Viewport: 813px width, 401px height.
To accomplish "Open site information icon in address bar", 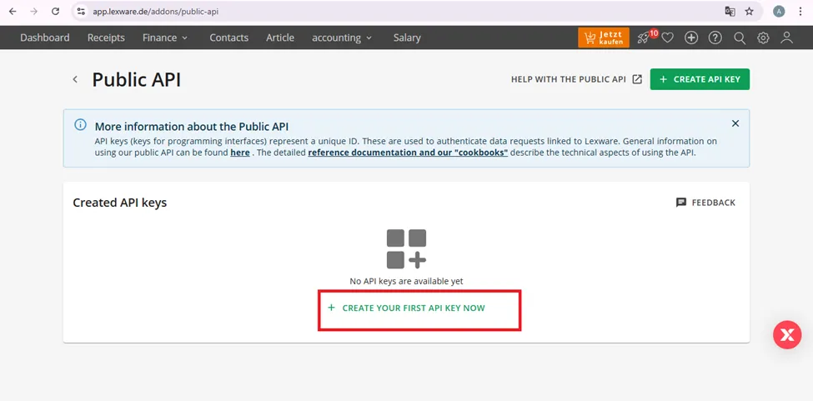I will point(80,12).
